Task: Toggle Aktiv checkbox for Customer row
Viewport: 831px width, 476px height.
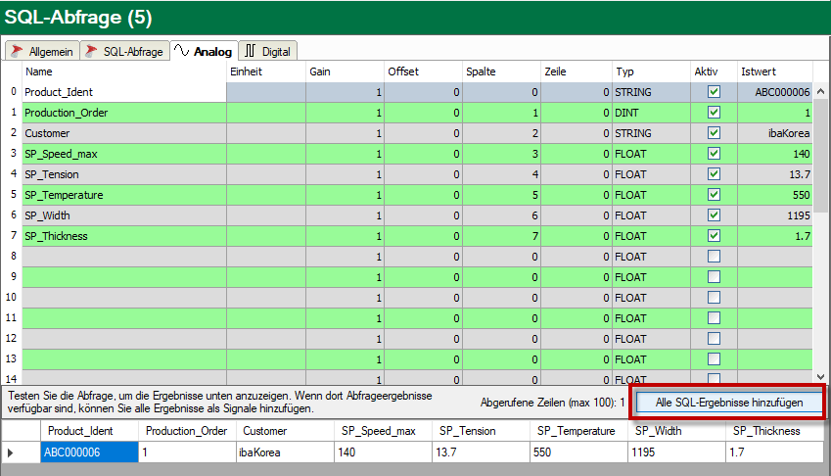Action: (x=714, y=133)
